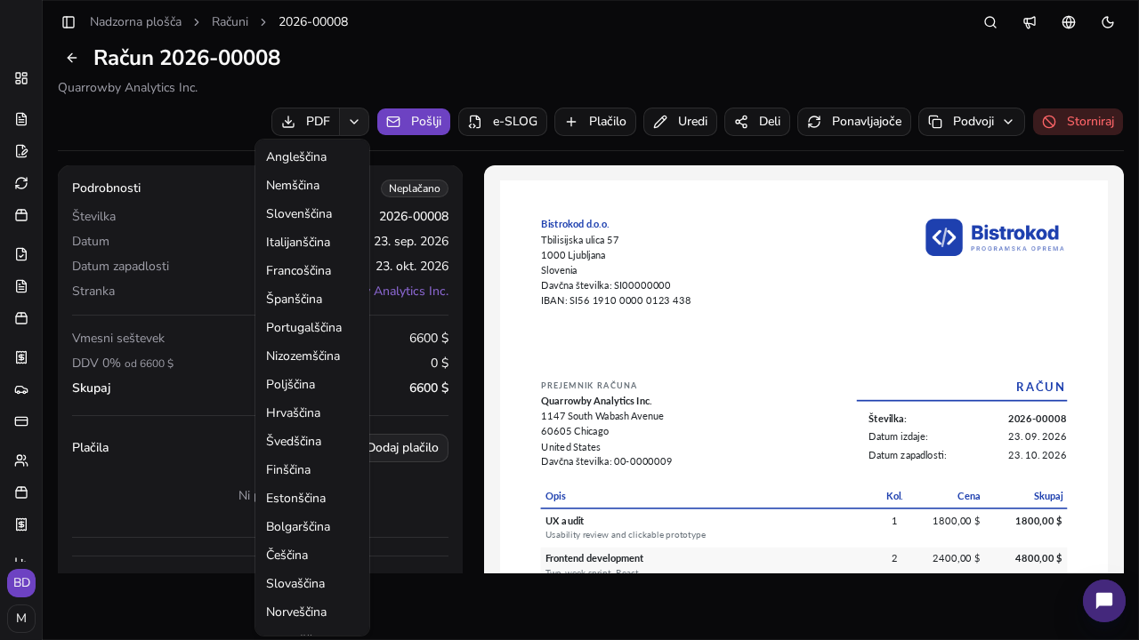
Task: Open the recurring arrows icon in sidebar
Action: (x=21, y=183)
